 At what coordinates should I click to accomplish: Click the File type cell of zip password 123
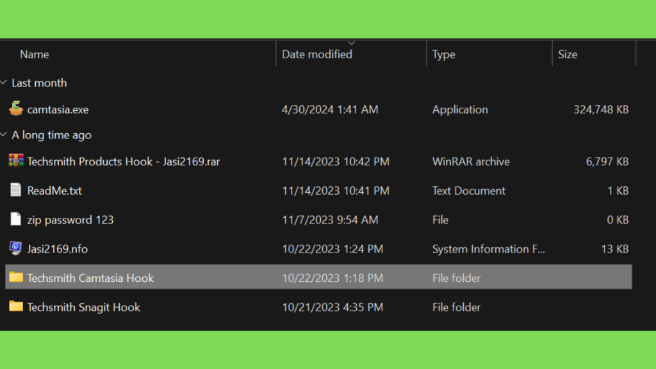pos(440,220)
